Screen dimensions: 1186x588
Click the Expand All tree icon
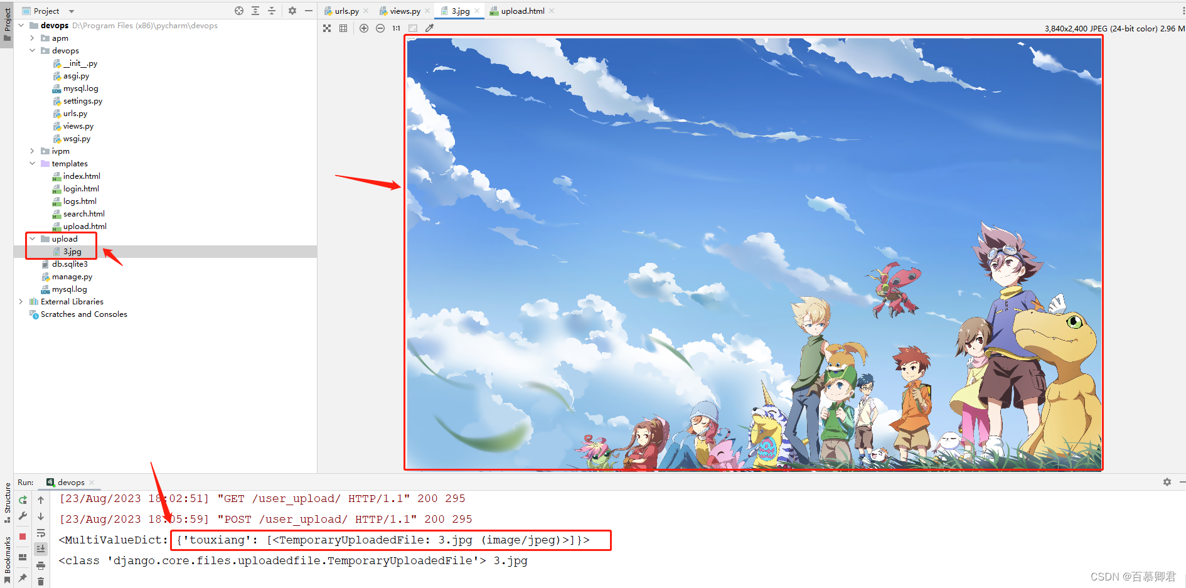point(255,11)
